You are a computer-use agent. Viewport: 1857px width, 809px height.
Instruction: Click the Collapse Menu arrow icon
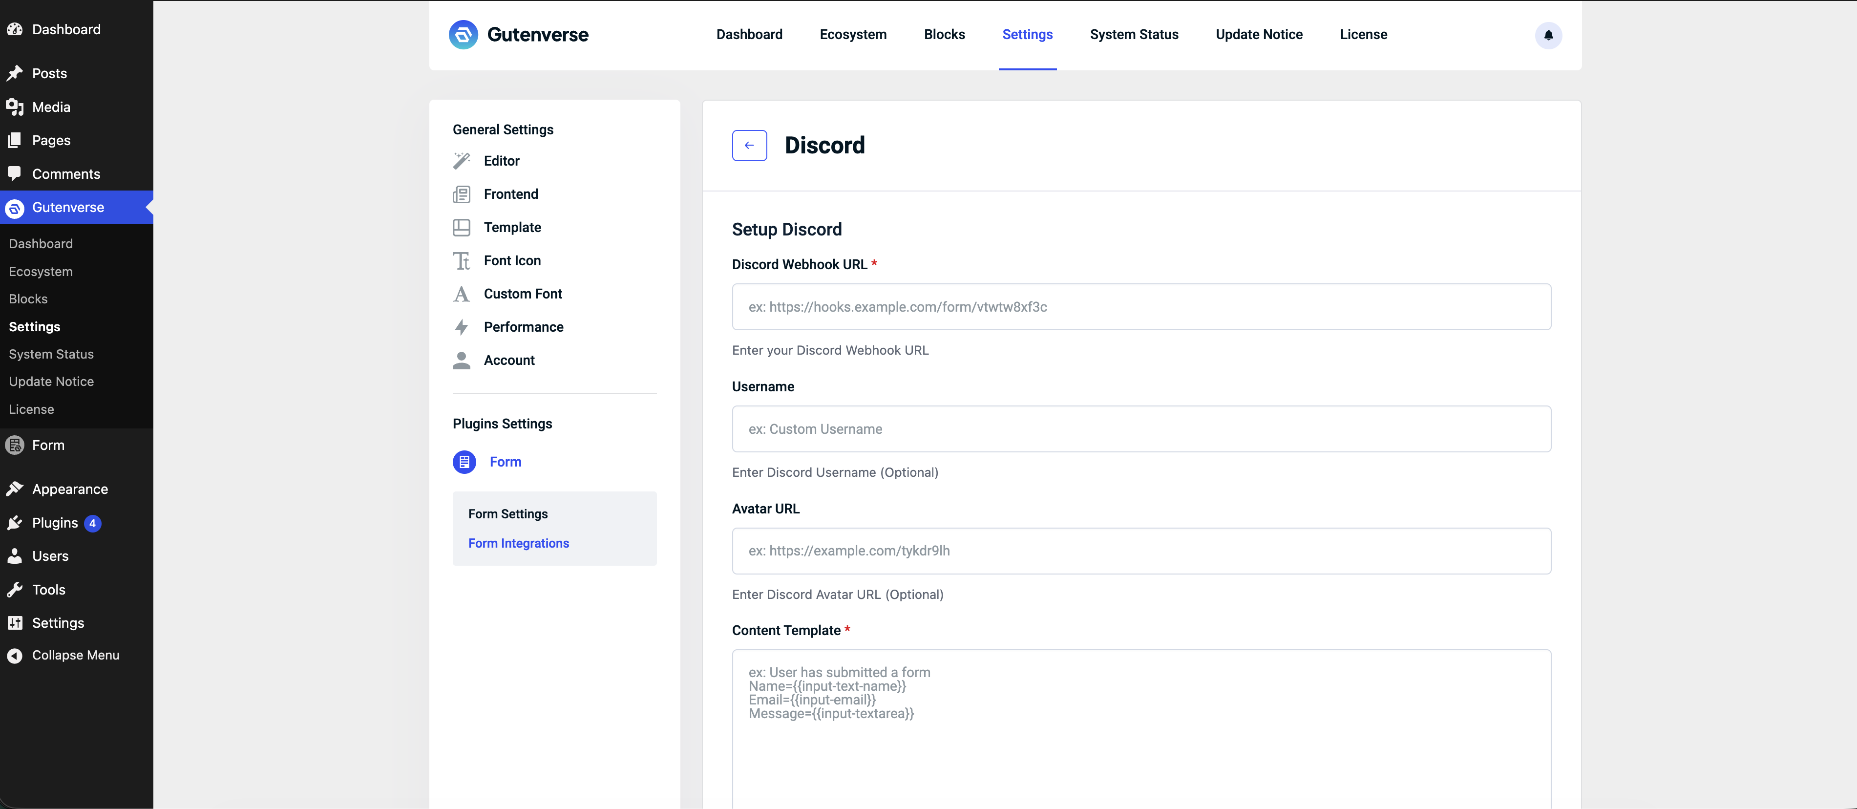click(x=15, y=656)
